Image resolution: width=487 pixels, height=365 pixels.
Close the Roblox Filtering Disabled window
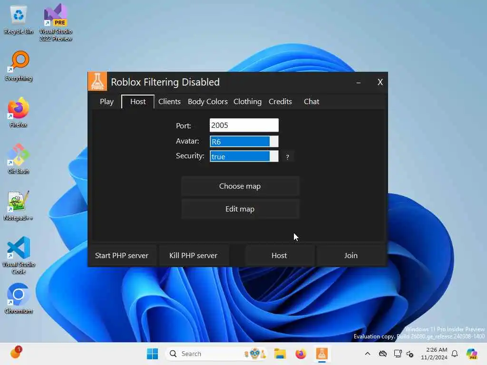pyautogui.click(x=380, y=82)
